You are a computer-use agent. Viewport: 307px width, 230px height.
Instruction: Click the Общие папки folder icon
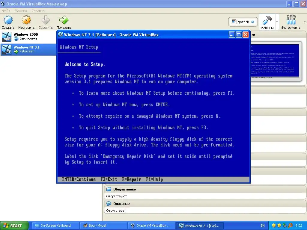pos(109,189)
